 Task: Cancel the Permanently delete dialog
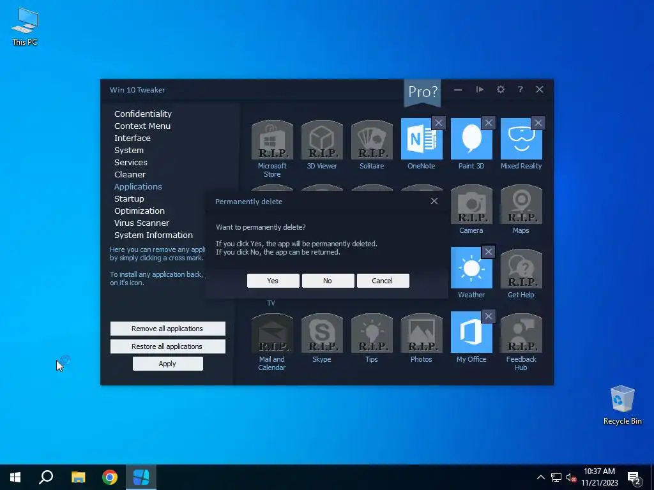pyautogui.click(x=383, y=281)
